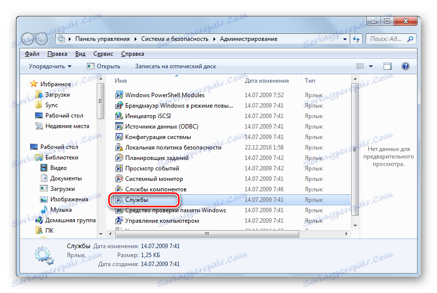Viewport: 437px width, 293px height.
Task: Open the Справка menu
Action: 133,54
